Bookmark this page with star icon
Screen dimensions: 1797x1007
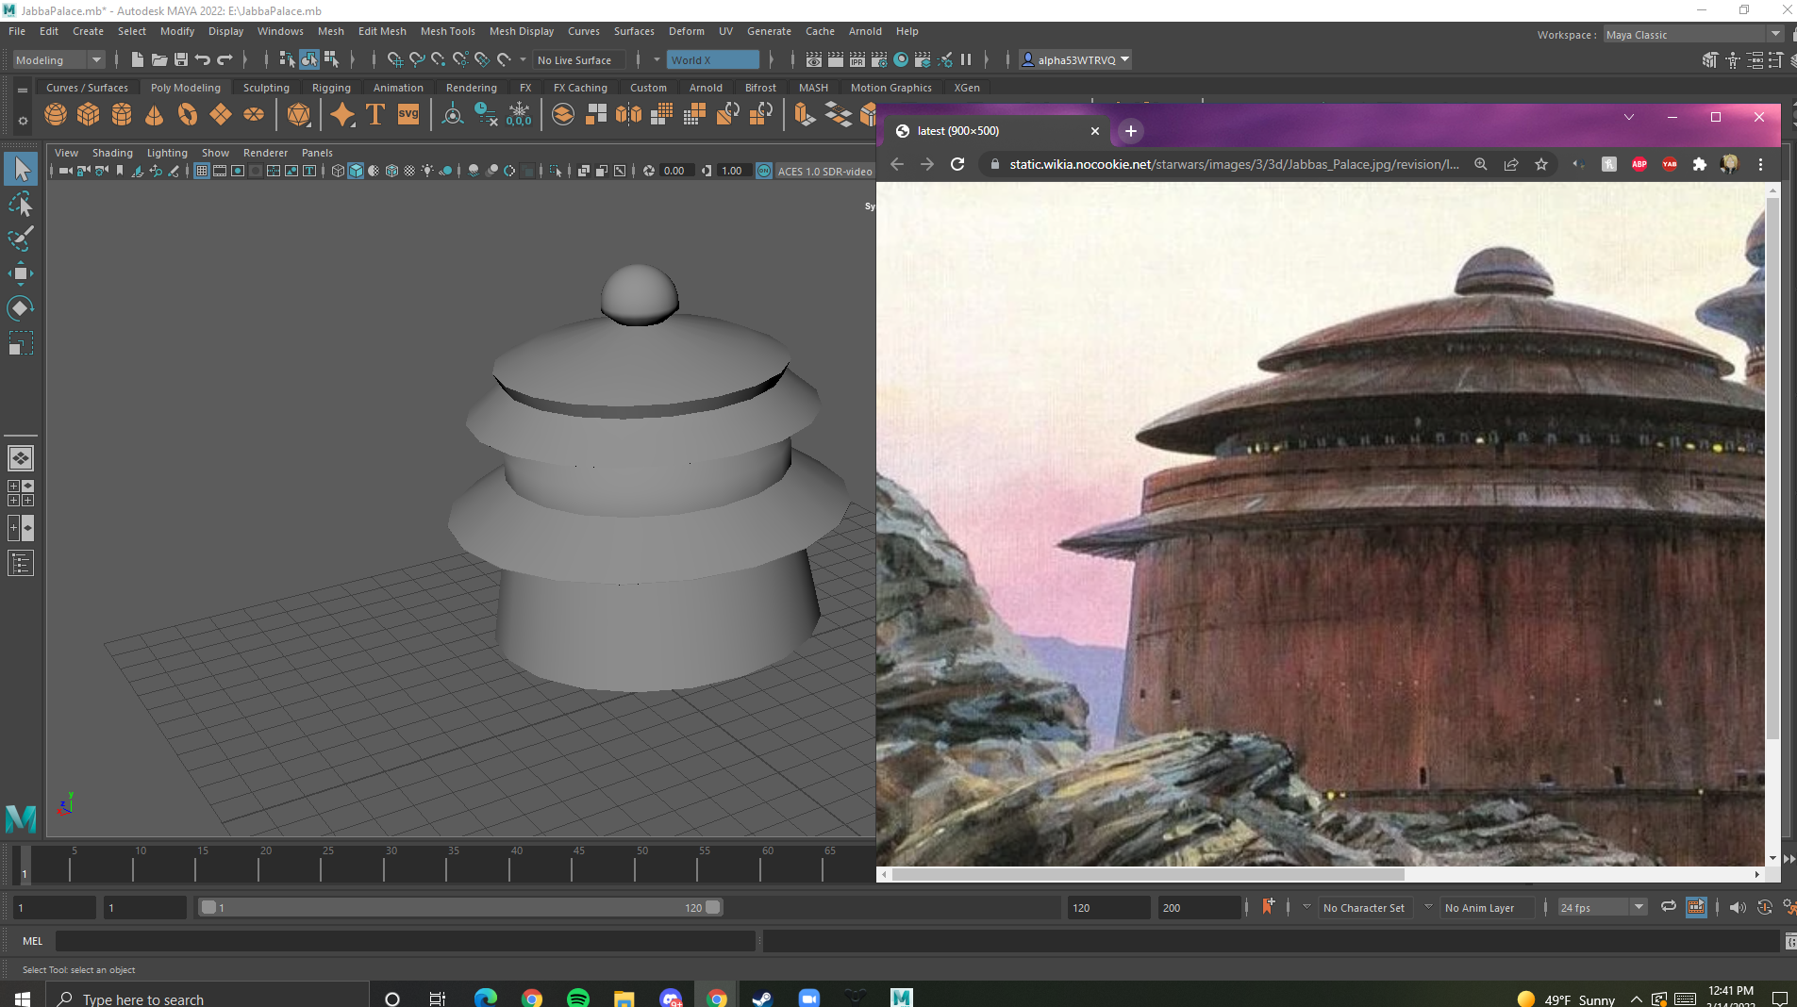point(1541,164)
